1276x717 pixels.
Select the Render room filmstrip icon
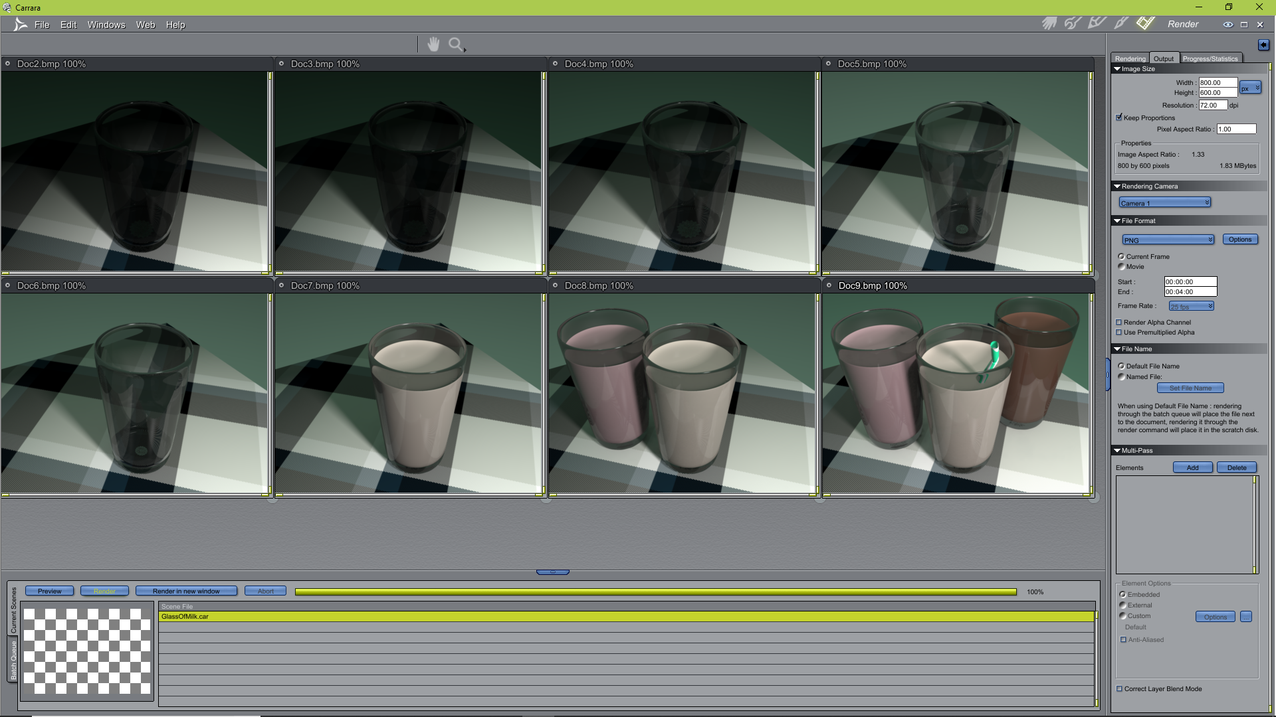(1145, 24)
